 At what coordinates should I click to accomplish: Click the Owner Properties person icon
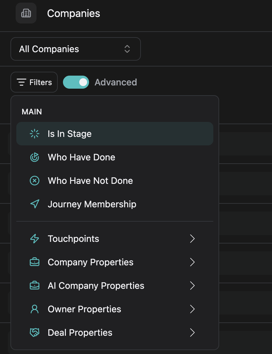click(x=35, y=309)
